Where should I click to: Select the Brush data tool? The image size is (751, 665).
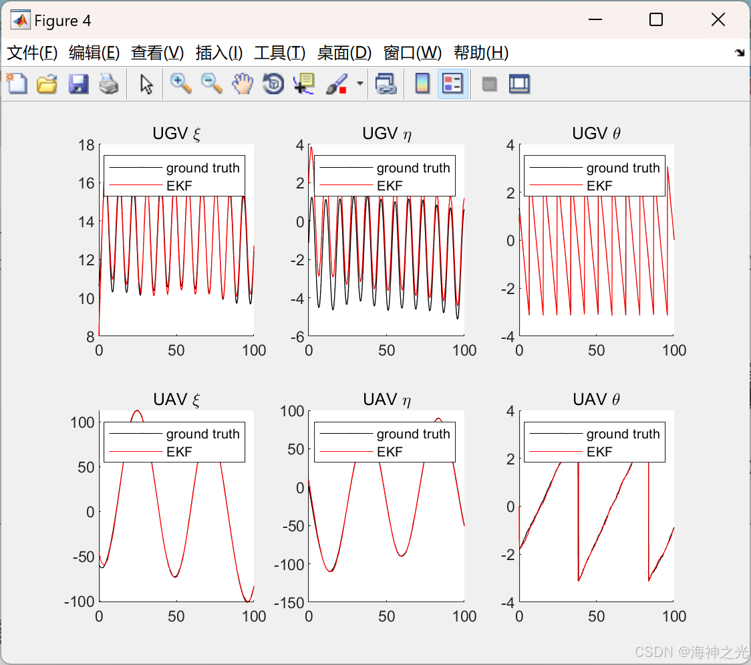click(337, 84)
